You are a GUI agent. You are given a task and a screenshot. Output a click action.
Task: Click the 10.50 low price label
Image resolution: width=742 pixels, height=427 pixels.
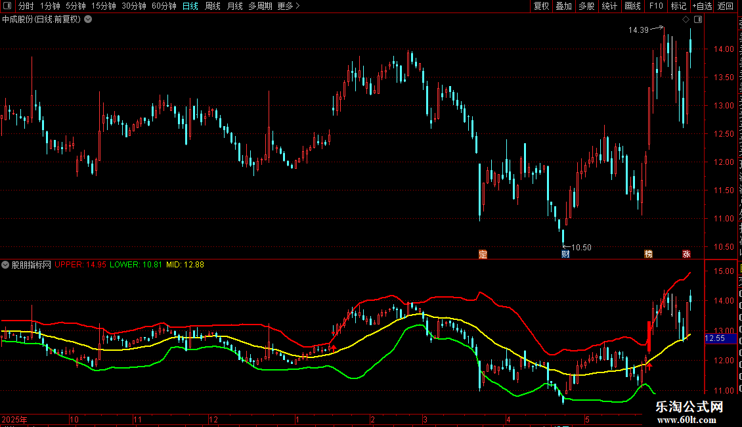coord(582,248)
